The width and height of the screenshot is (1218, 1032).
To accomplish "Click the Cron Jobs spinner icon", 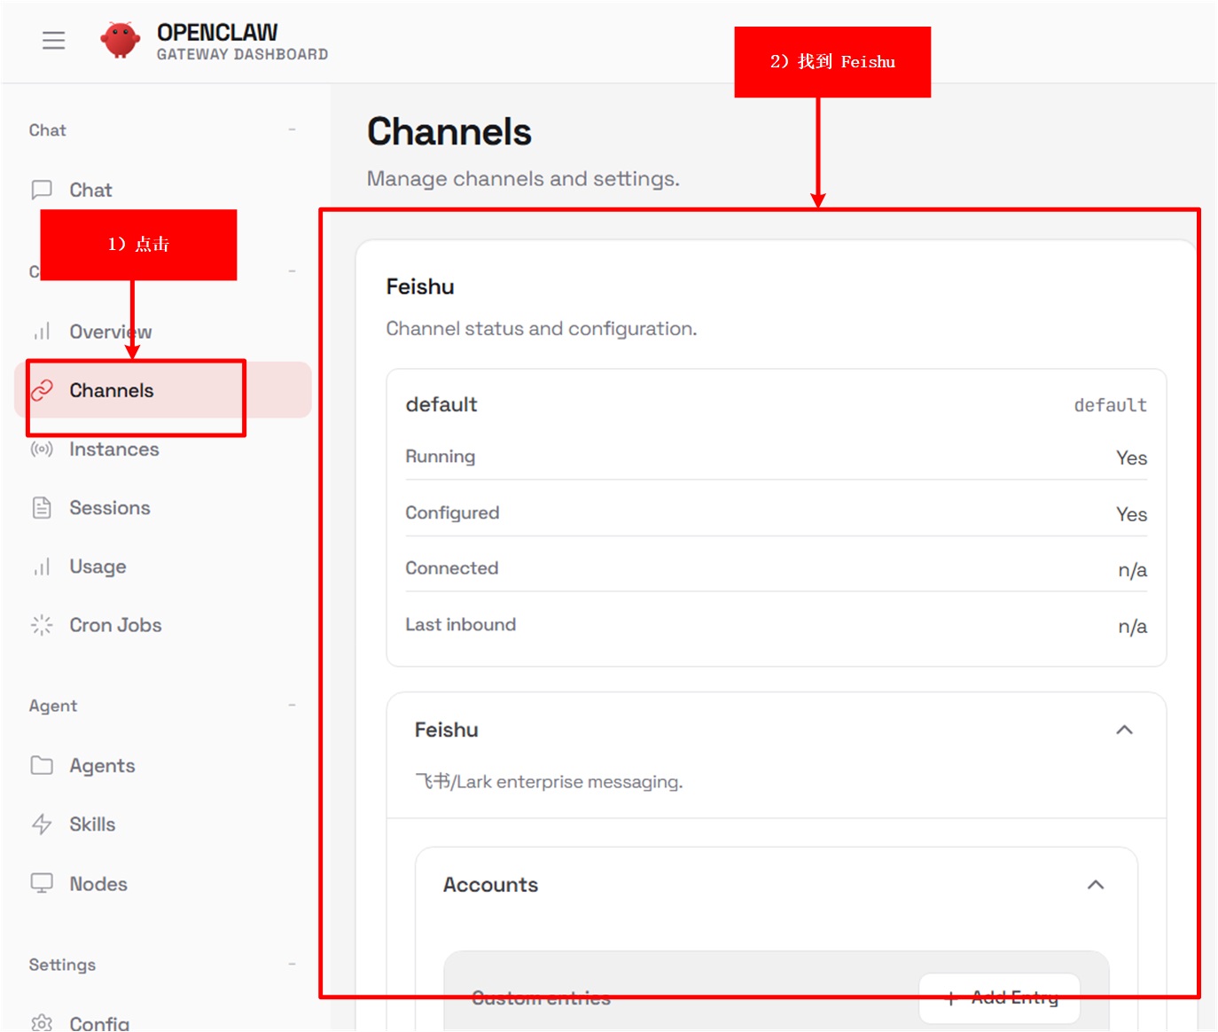I will click(42, 625).
